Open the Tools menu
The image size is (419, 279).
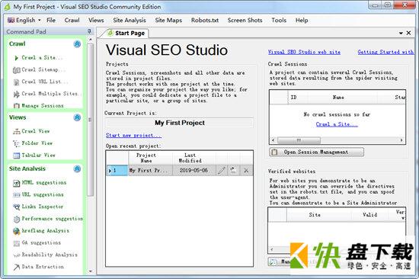pos(279,20)
